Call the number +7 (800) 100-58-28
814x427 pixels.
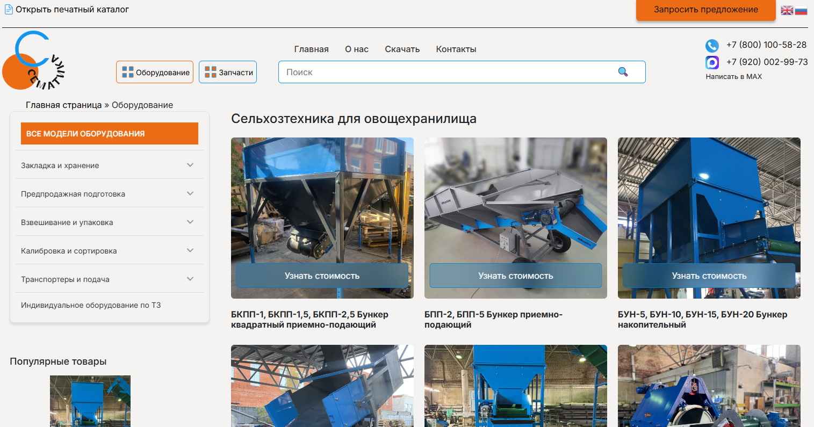click(x=766, y=45)
